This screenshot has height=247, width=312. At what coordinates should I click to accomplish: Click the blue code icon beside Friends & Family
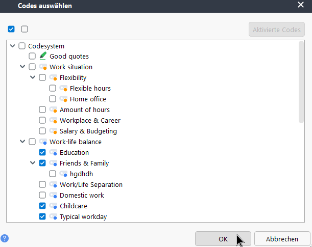tap(53, 163)
